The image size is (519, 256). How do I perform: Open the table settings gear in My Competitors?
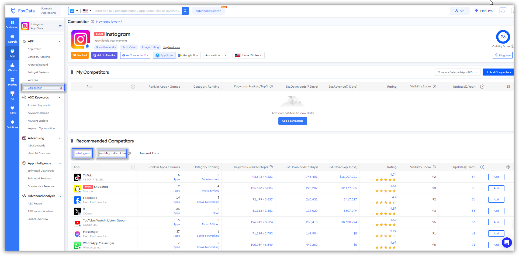click(508, 87)
